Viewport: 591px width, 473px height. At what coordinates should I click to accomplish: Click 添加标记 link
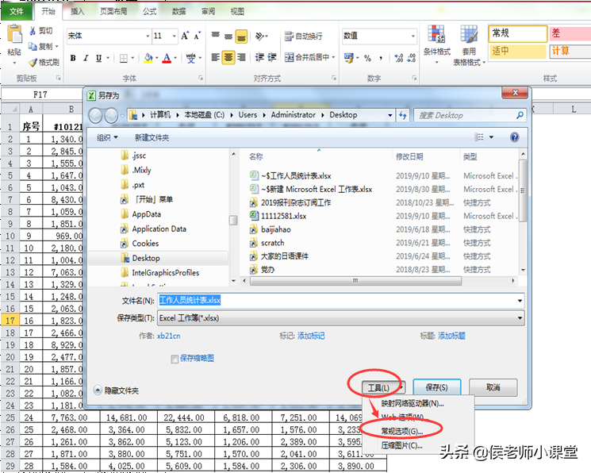coord(311,336)
